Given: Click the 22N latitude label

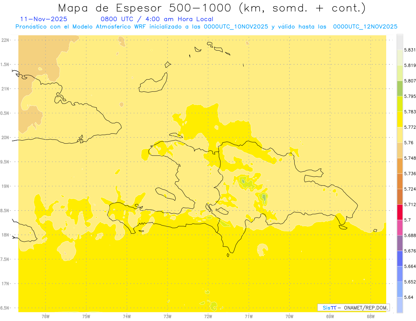Looking at the screenshot, I should coord(5,40).
